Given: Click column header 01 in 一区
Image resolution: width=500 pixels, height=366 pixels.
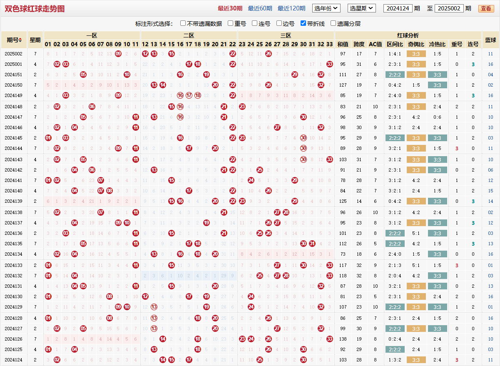Looking at the screenshot, I should (x=48, y=44).
